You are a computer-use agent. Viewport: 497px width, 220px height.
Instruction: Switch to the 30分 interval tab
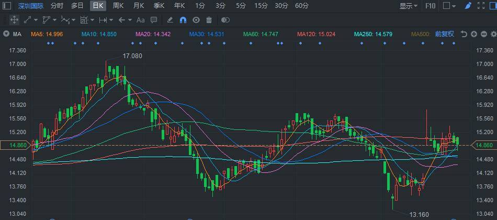tap(281, 6)
